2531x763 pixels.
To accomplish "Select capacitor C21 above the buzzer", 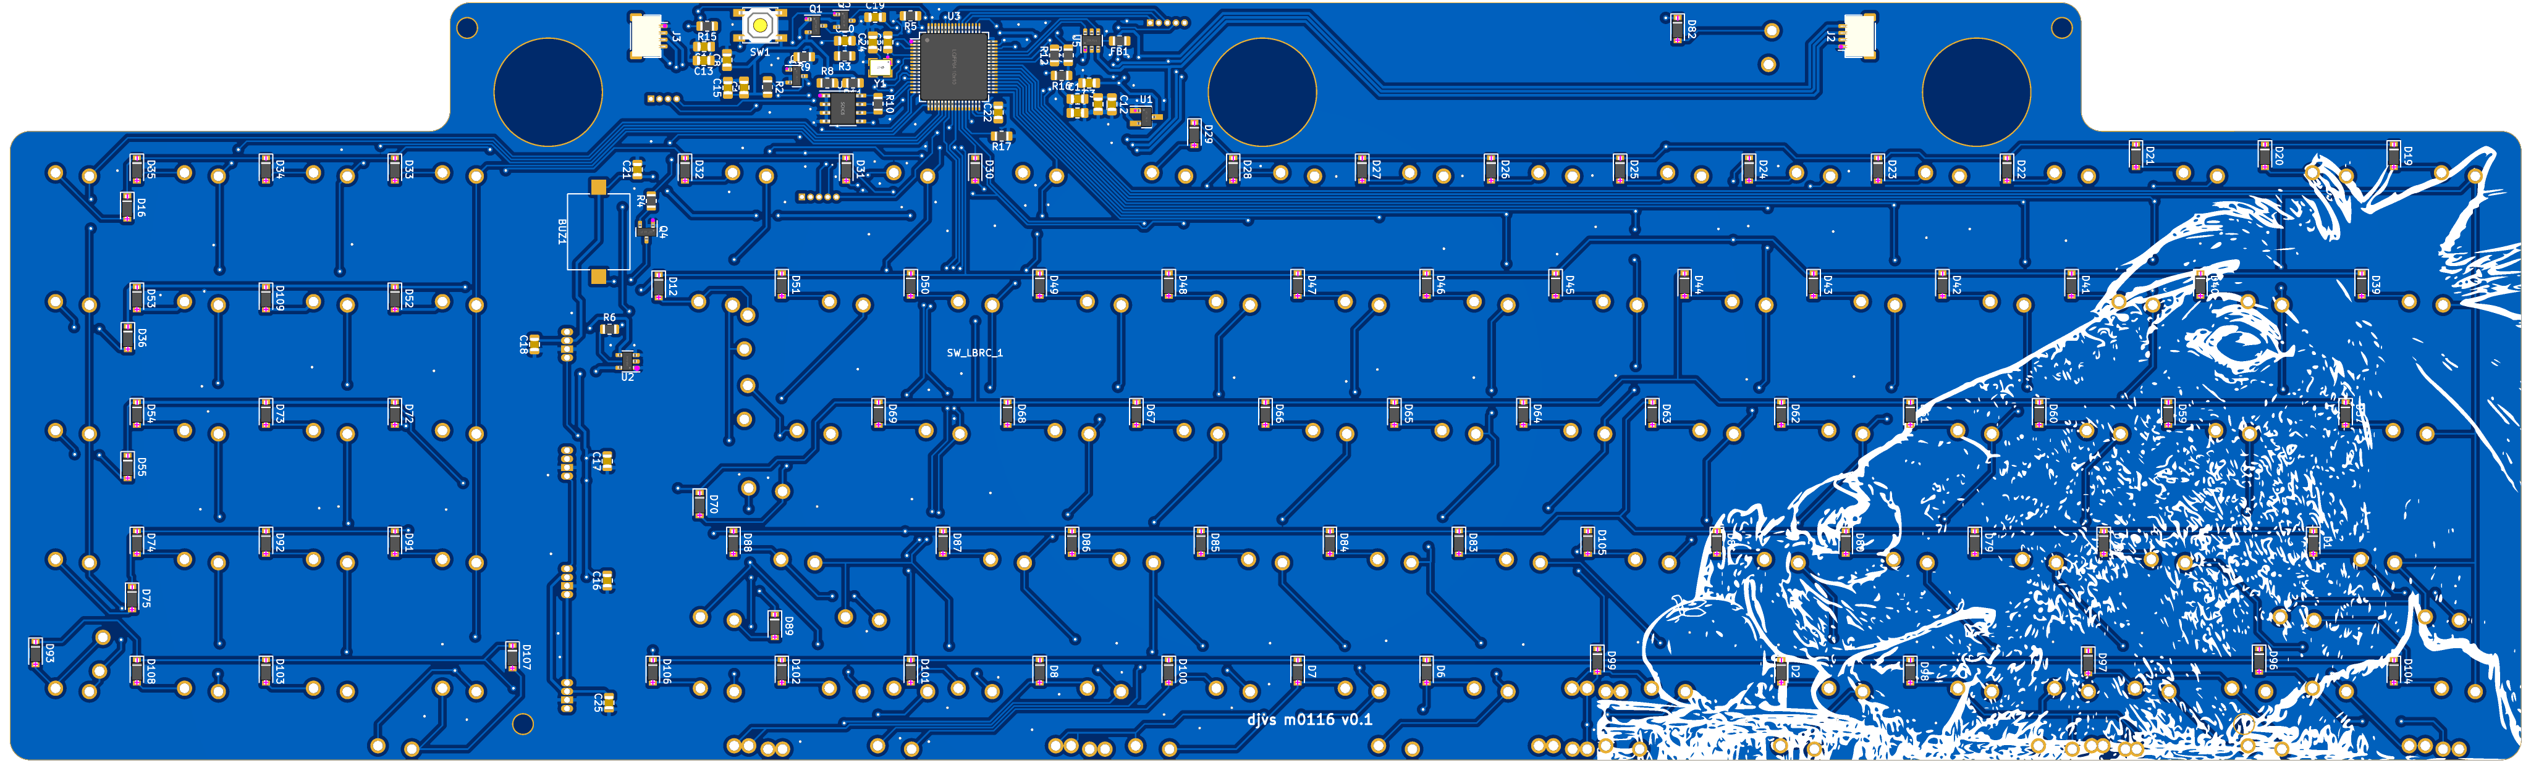I will (636, 169).
